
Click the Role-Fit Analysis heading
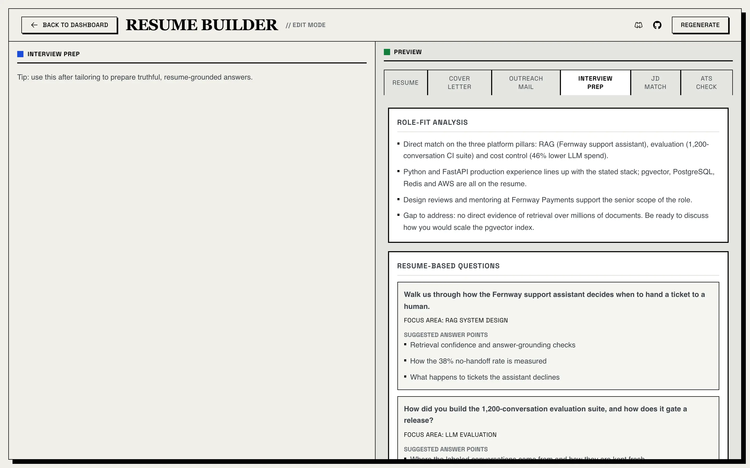click(432, 122)
